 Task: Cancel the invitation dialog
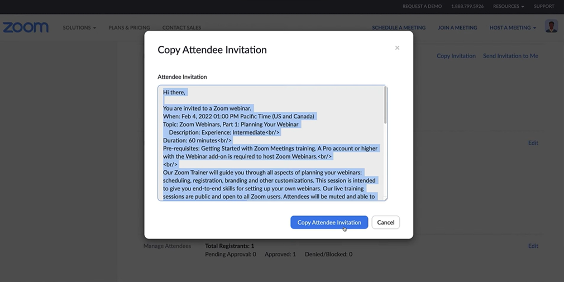pyautogui.click(x=386, y=222)
